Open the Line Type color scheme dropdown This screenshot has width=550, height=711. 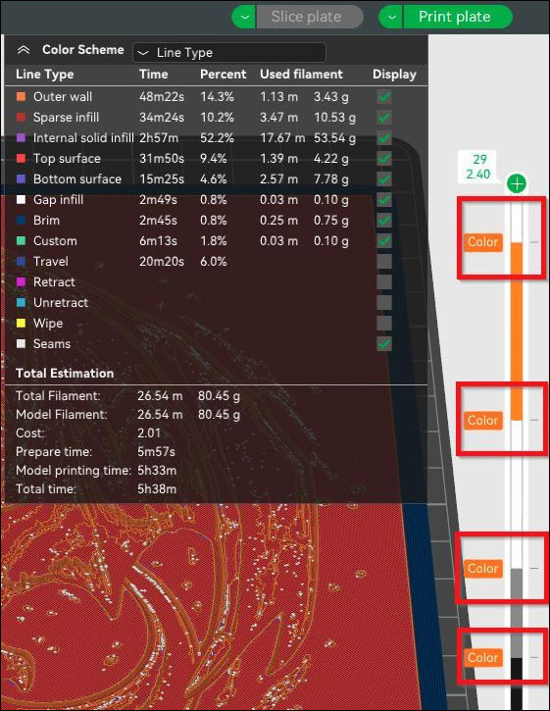229,53
